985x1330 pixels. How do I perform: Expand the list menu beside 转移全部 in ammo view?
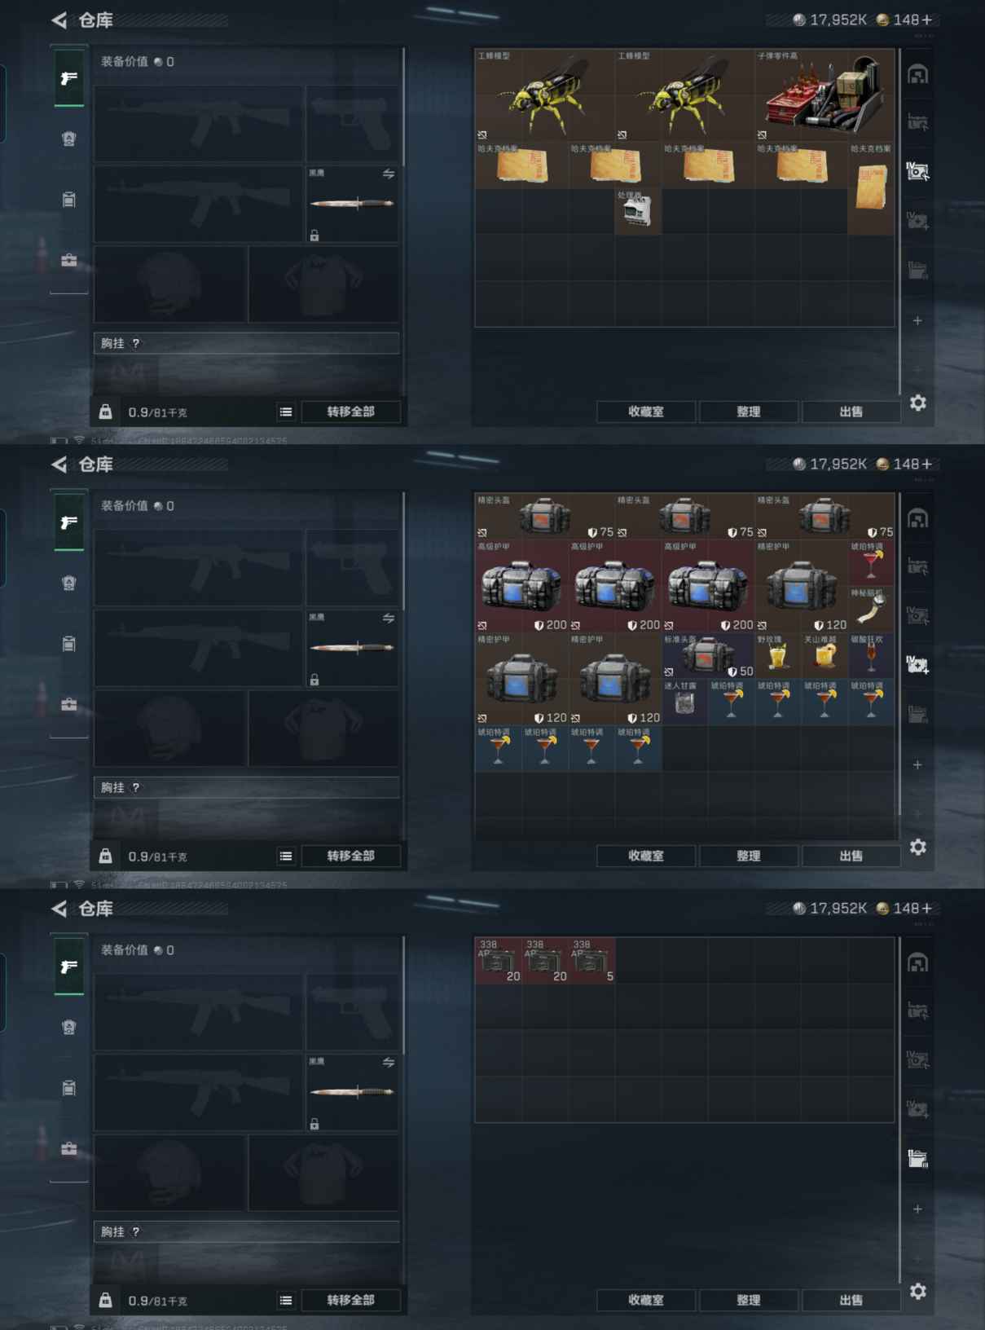(285, 1300)
